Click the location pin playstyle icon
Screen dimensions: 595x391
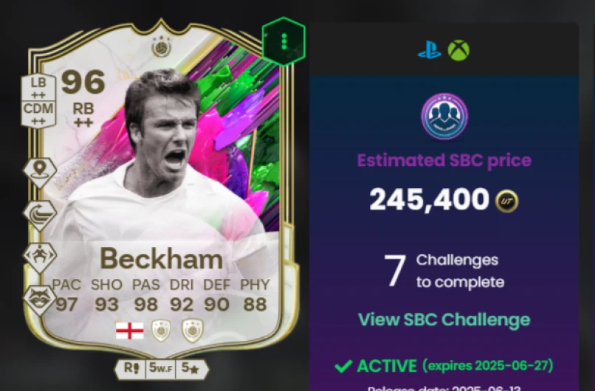coord(40,172)
